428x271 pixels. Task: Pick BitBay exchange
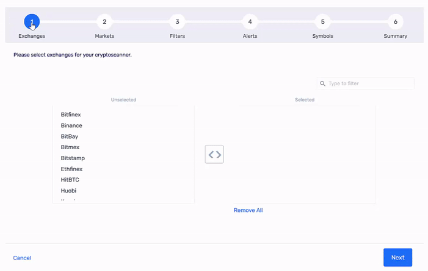(x=70, y=136)
